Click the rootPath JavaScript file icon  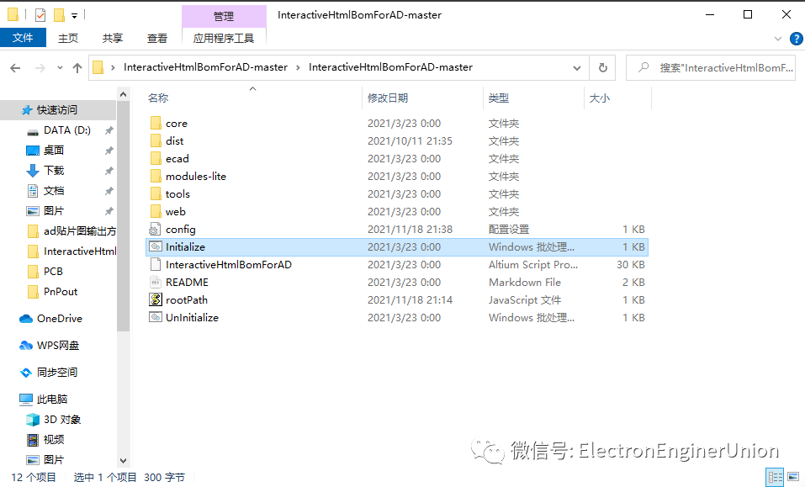tap(155, 299)
